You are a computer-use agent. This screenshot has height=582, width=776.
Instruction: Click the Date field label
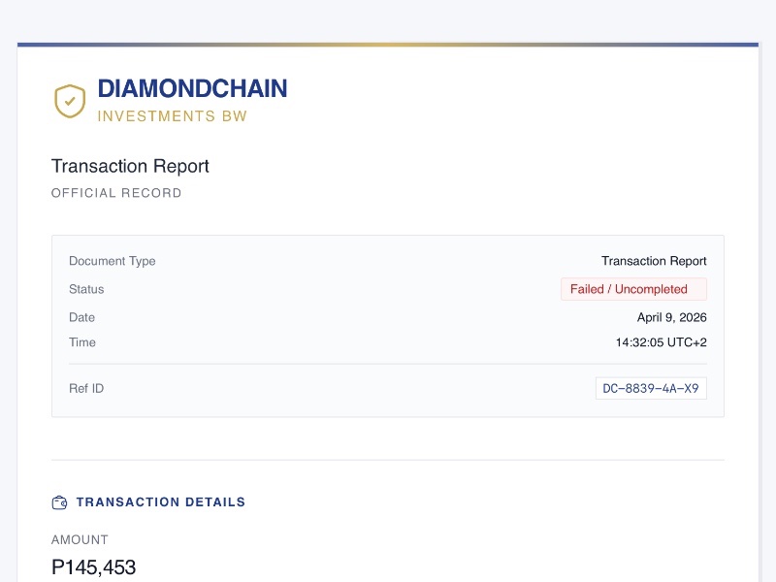pyautogui.click(x=82, y=317)
